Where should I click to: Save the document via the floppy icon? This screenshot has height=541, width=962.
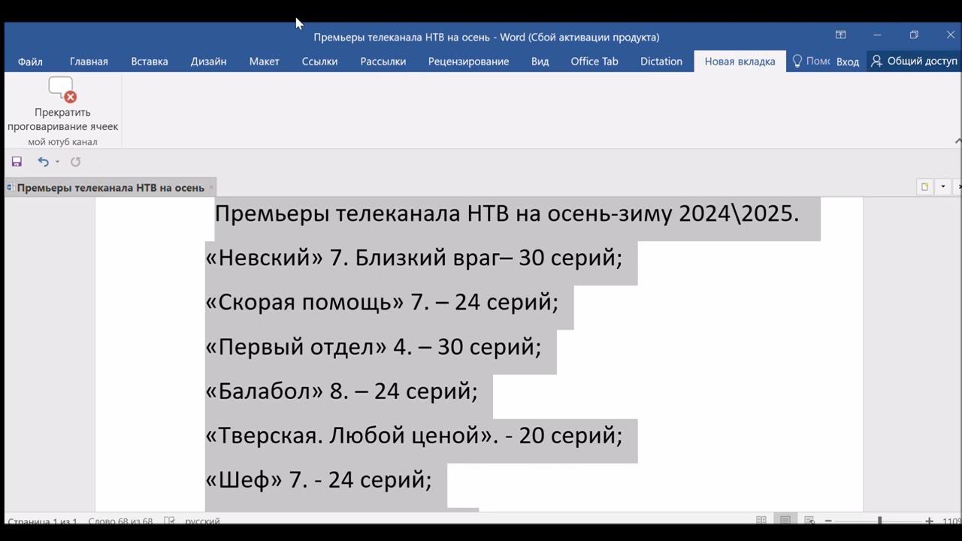pyautogui.click(x=17, y=162)
